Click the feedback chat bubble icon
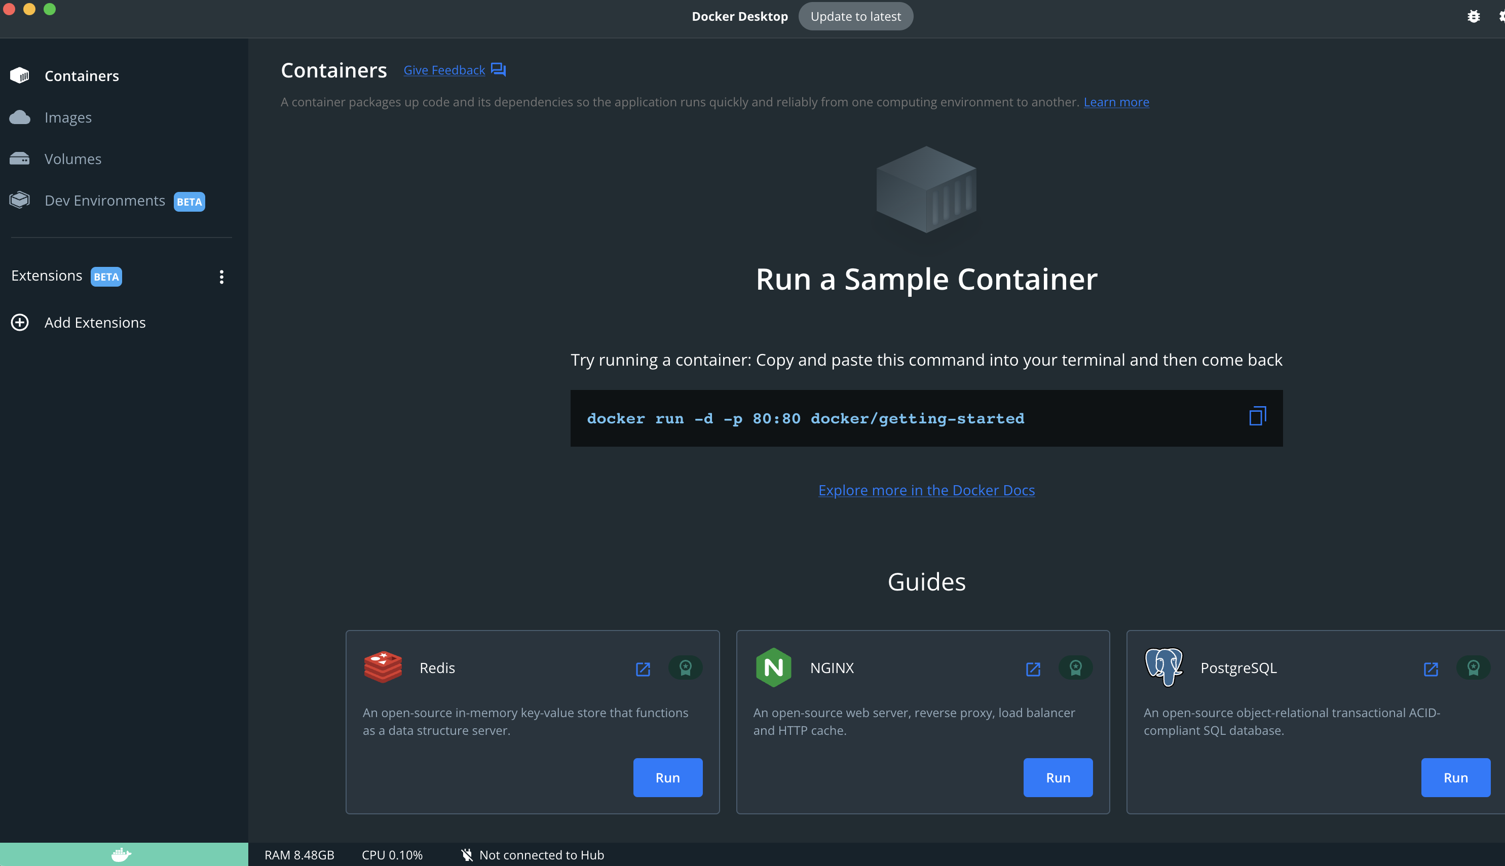 pyautogui.click(x=498, y=69)
